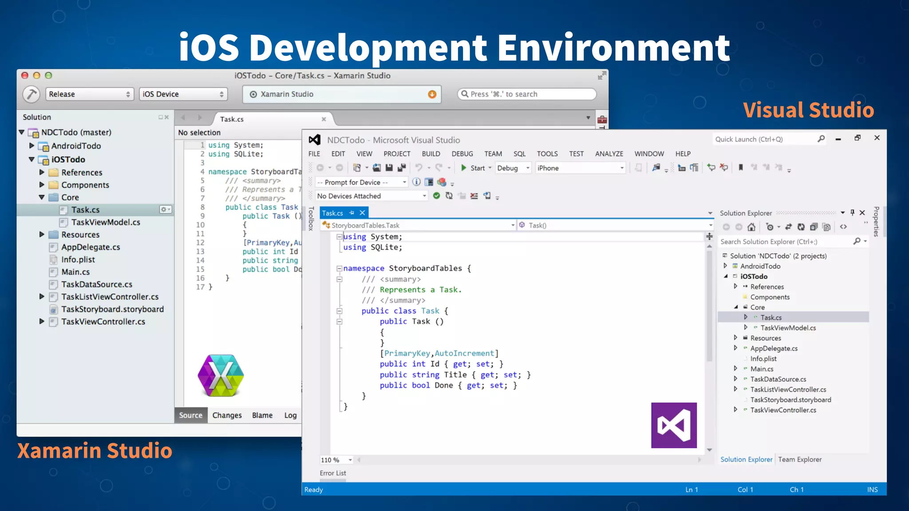
Task: Collapse the namespace StoryboardTables outline box
Action: tap(339, 268)
